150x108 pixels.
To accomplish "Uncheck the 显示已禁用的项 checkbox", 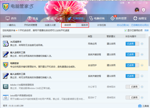I will coord(125,31).
